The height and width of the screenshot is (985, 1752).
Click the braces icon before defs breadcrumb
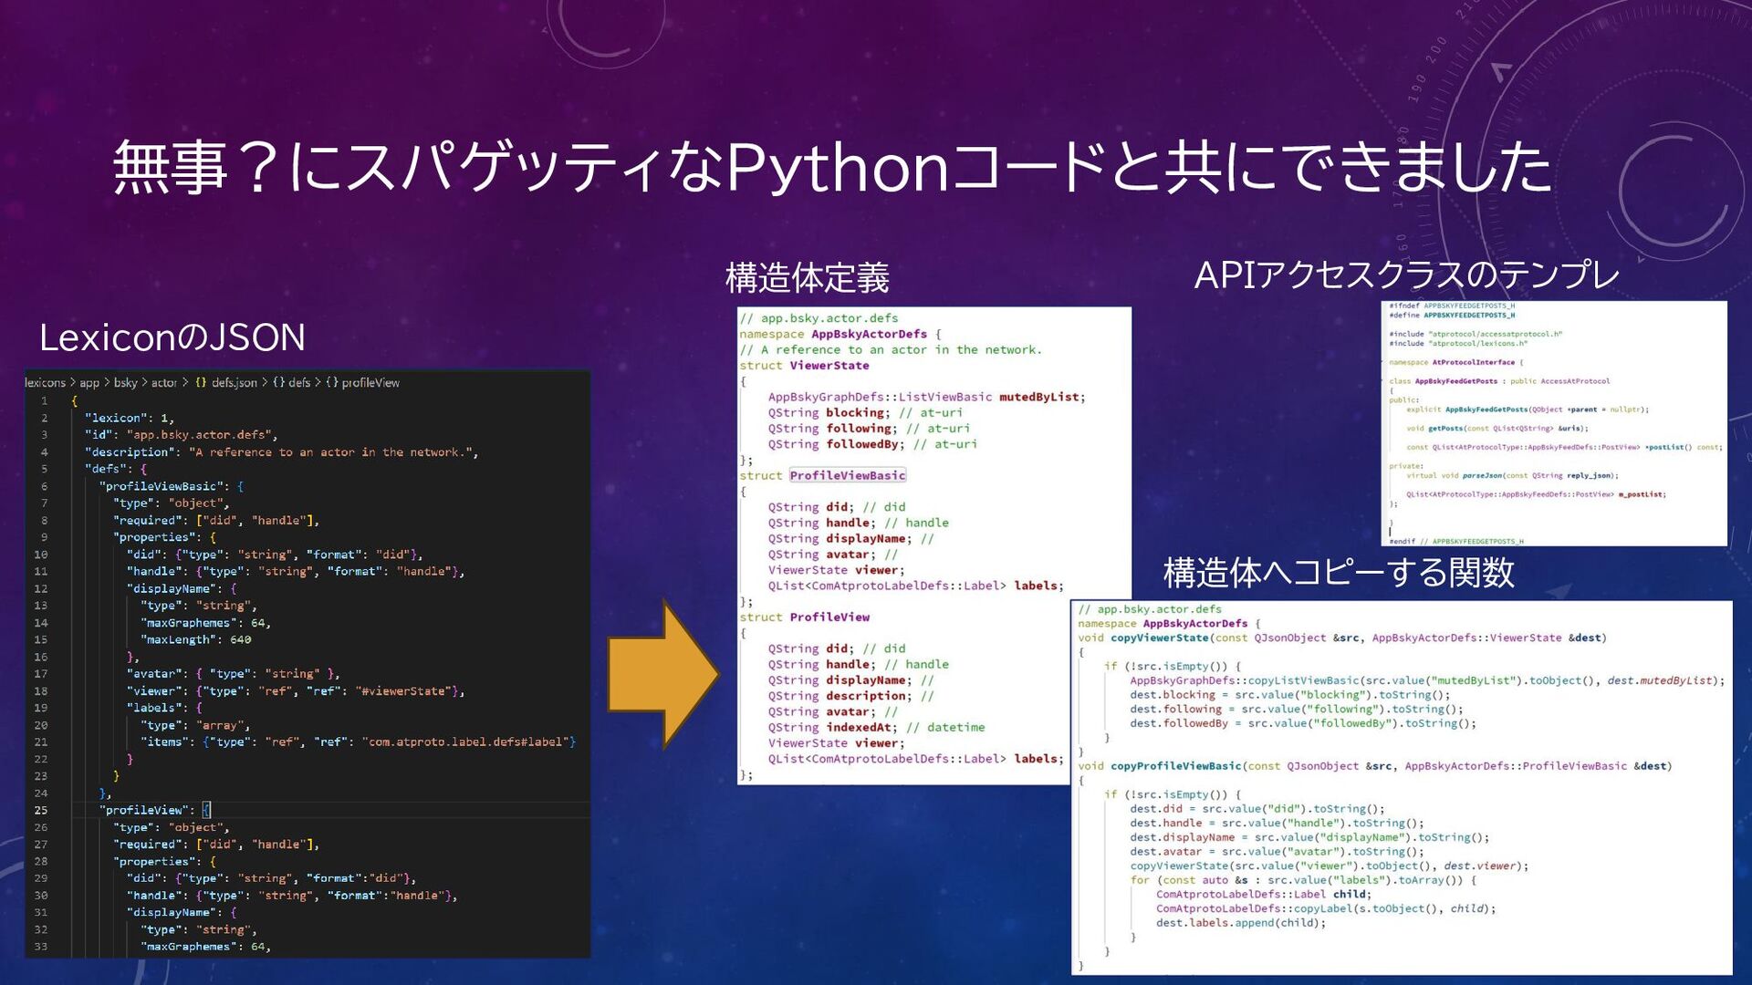point(278,383)
